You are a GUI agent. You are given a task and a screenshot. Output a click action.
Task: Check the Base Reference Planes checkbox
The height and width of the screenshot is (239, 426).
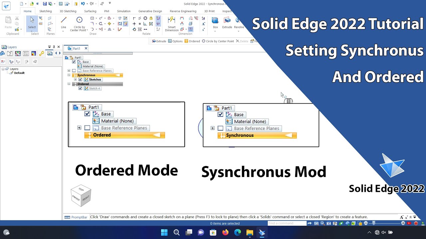(74, 71)
